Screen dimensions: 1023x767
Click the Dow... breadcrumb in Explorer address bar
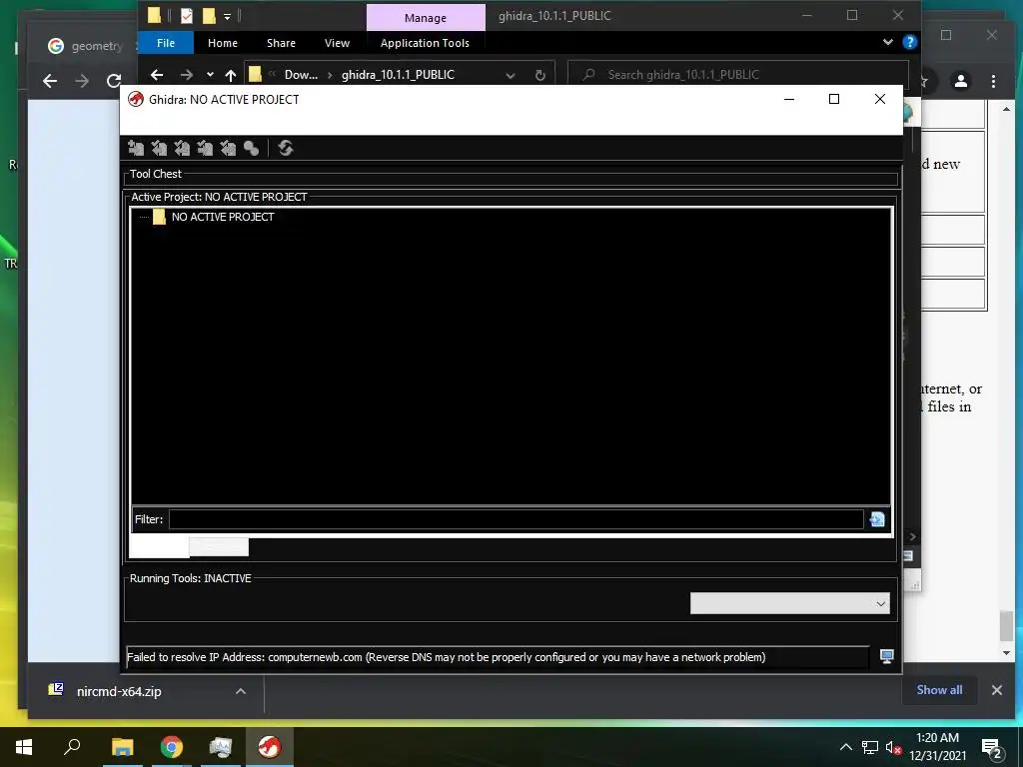(301, 74)
